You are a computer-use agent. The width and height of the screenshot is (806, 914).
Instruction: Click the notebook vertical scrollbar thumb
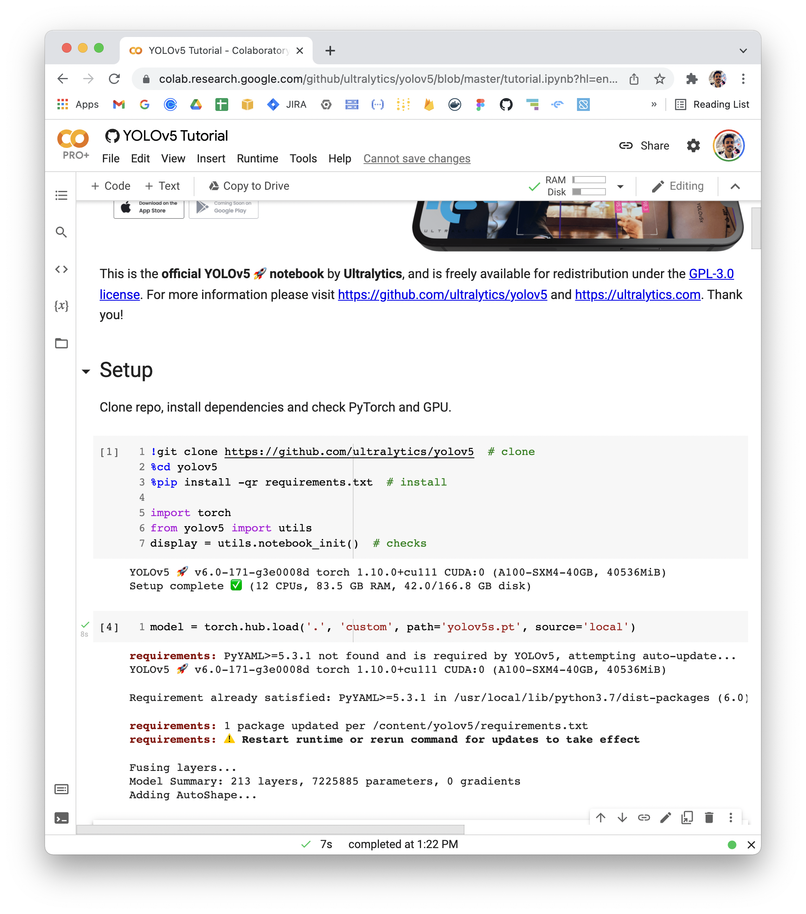[x=755, y=227]
